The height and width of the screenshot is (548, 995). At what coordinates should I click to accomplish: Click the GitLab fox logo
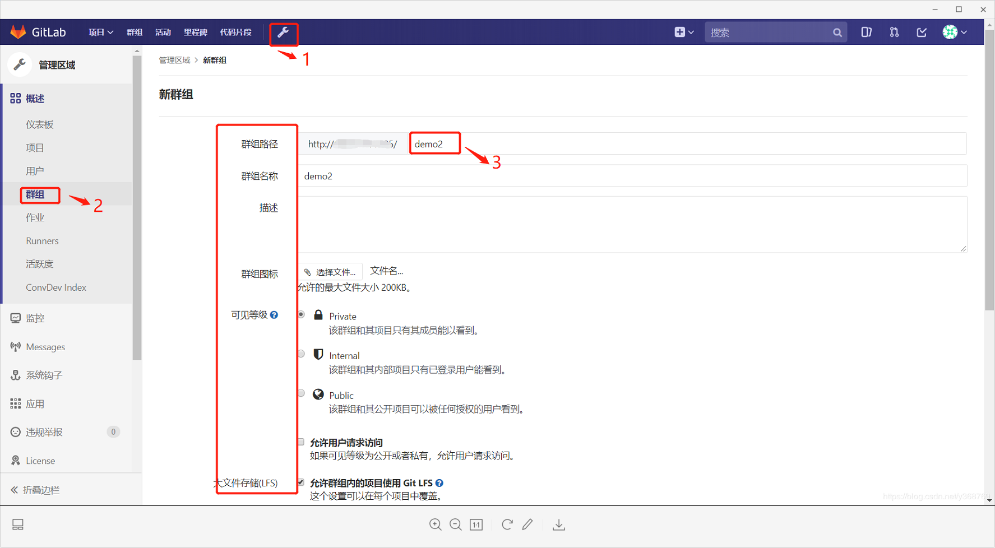18,32
